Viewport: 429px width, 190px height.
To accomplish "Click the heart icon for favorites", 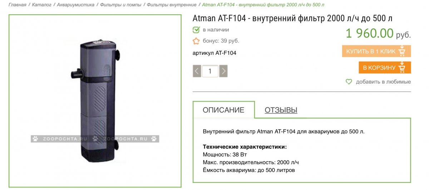I will click(x=349, y=82).
